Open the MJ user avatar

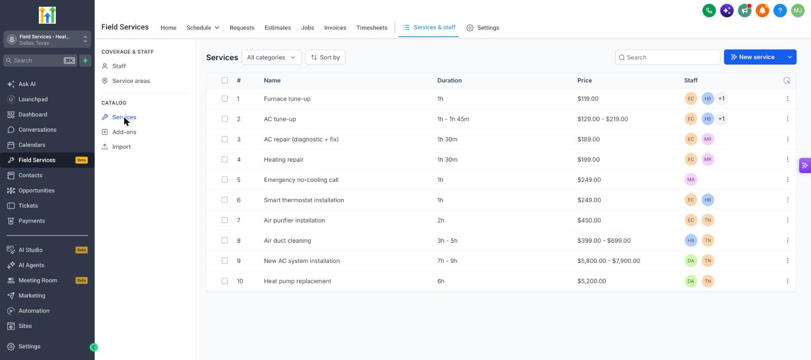pos(798,10)
